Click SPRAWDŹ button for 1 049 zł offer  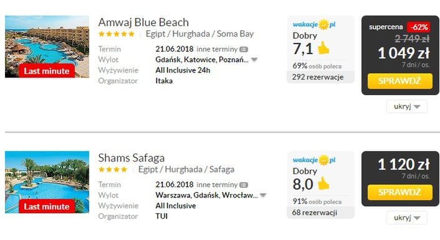click(400, 81)
